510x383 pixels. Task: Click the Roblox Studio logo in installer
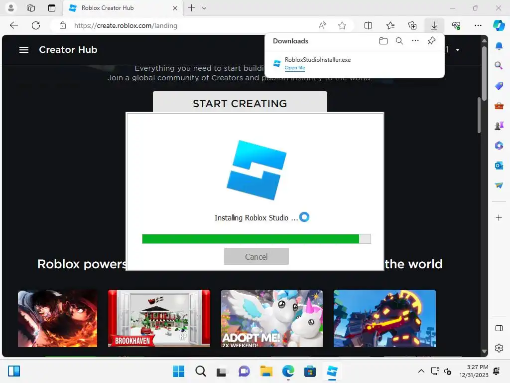pos(256,170)
